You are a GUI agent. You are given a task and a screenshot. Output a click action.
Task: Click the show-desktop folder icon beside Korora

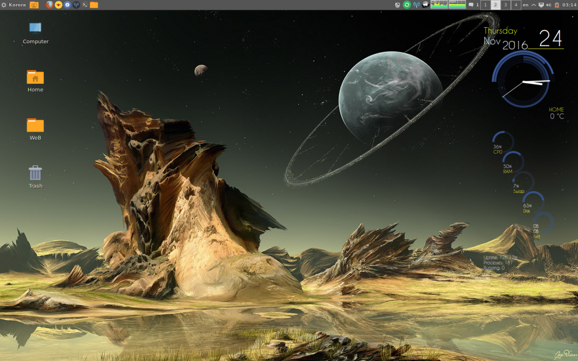(x=34, y=5)
